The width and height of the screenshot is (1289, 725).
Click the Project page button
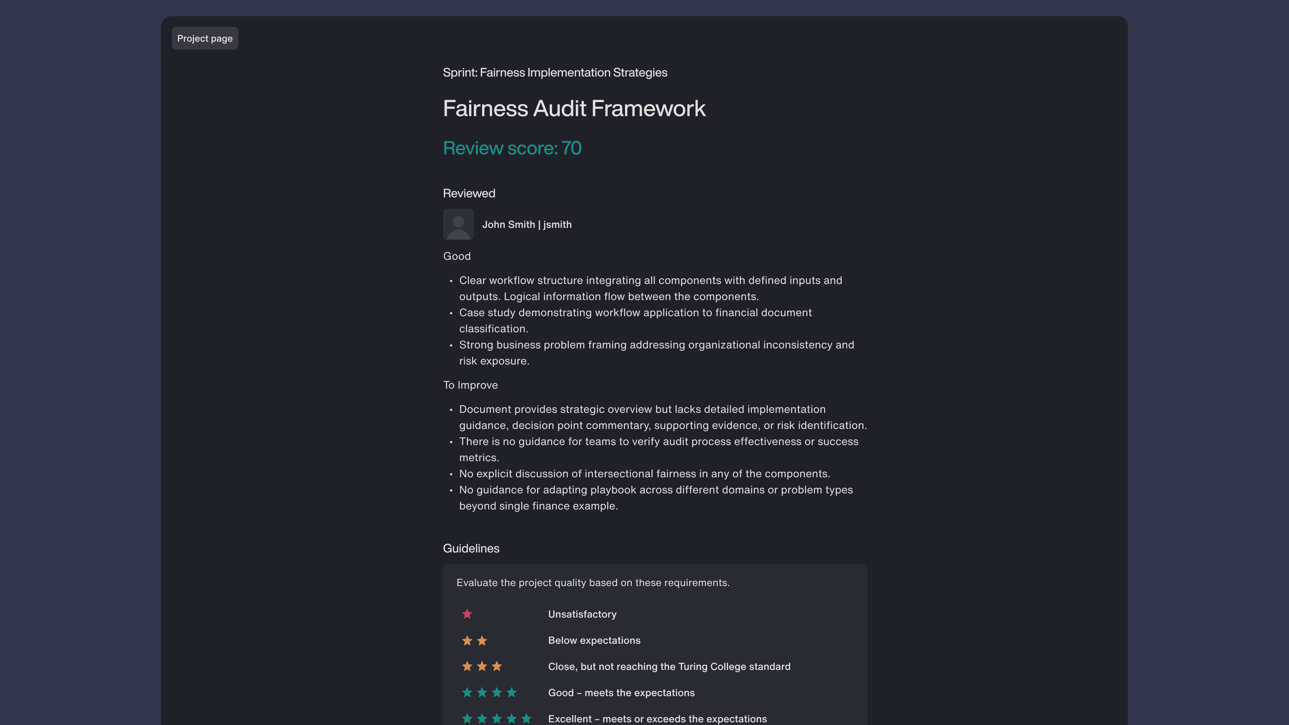[205, 39]
